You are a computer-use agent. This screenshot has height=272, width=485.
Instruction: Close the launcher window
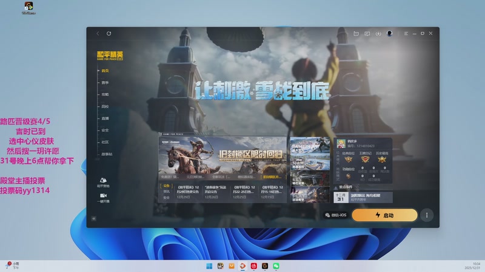coord(430,33)
